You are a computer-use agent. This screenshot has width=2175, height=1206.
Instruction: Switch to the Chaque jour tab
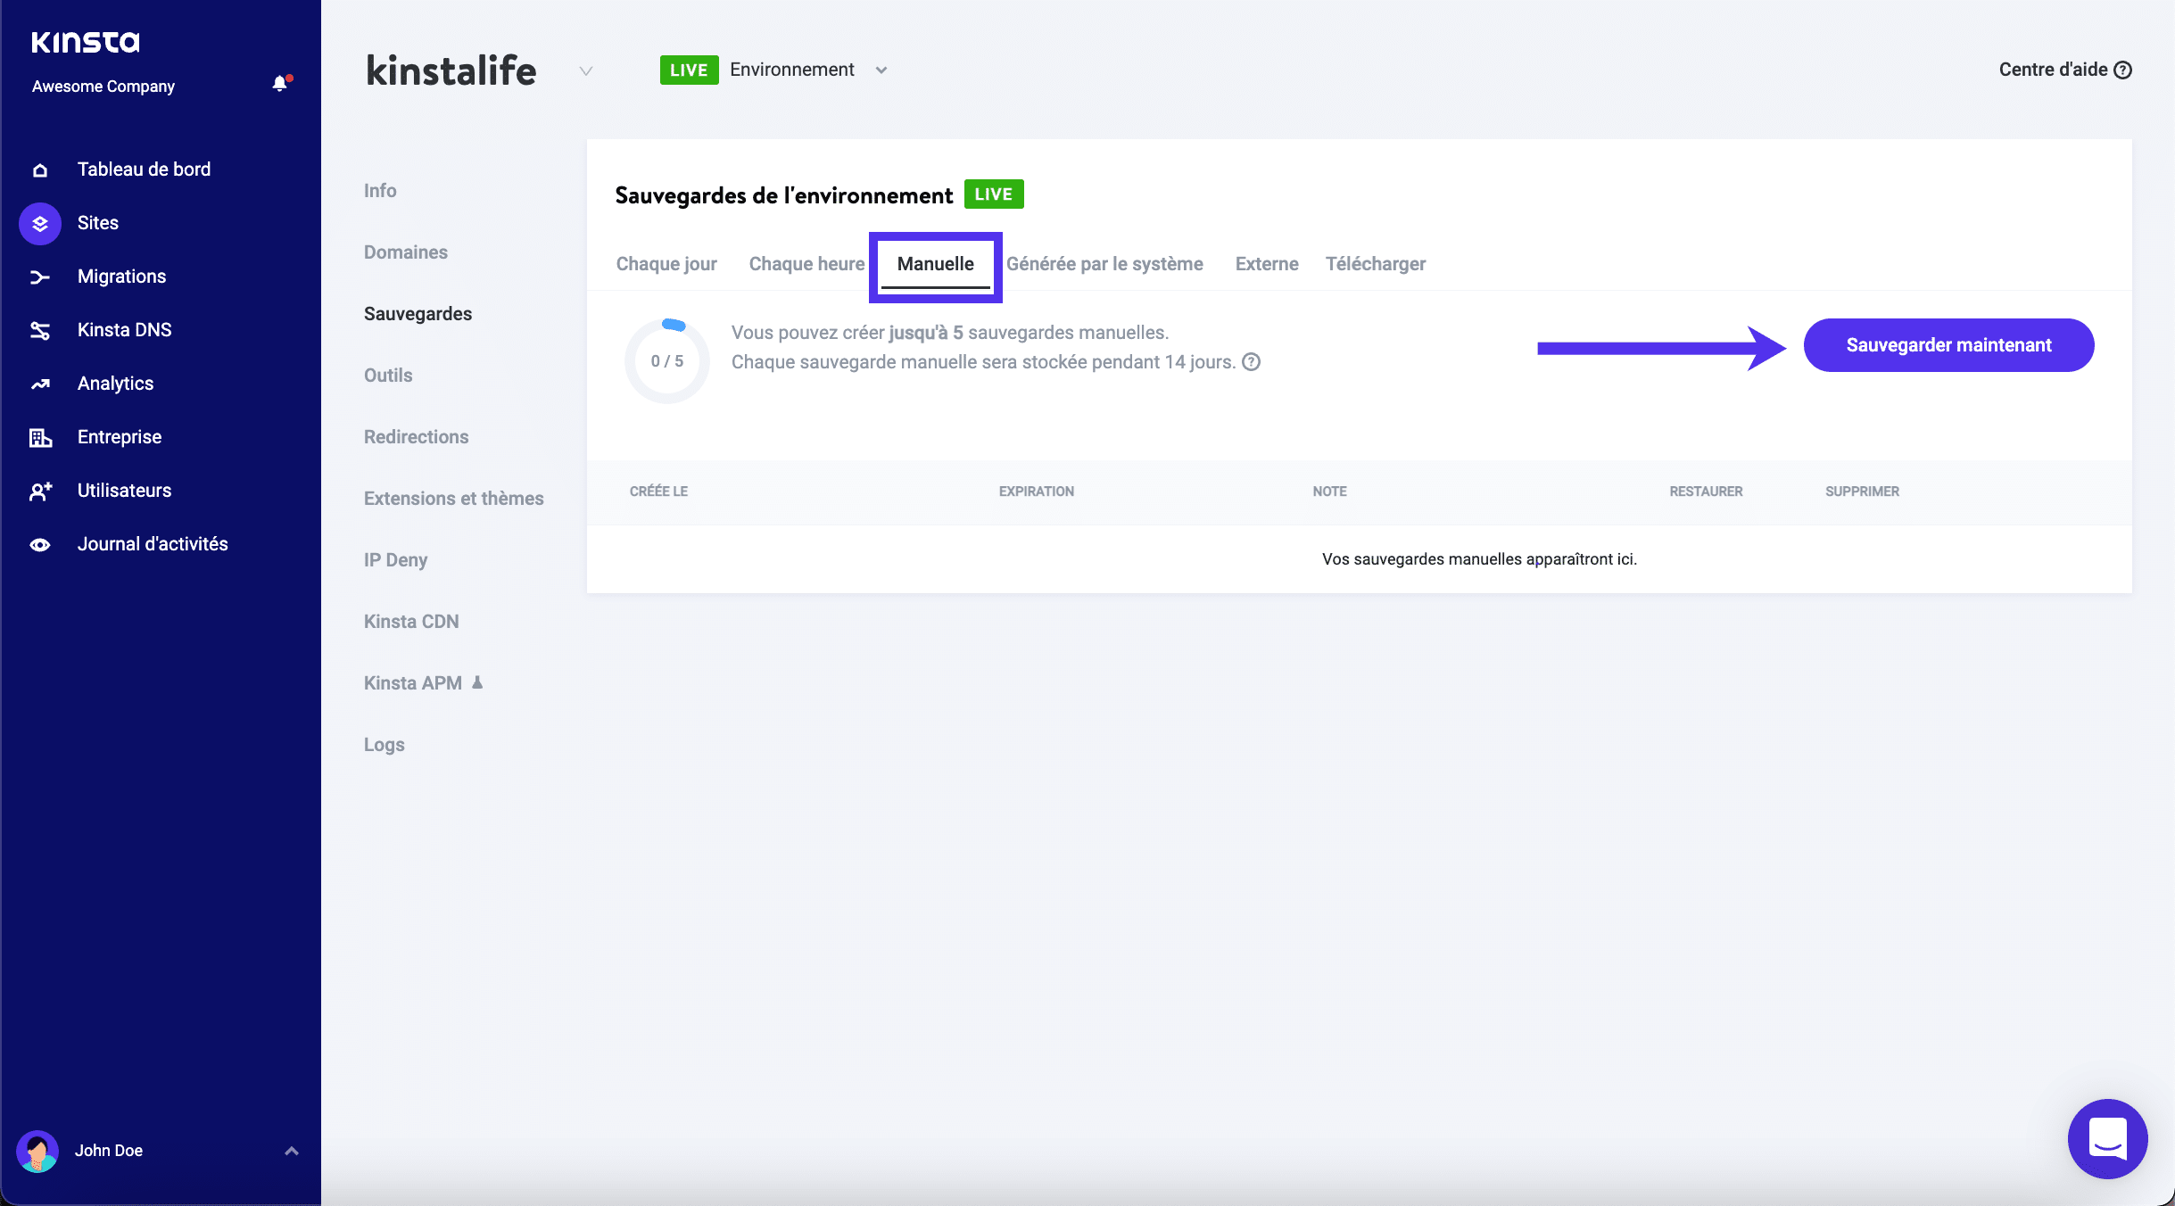click(x=666, y=264)
